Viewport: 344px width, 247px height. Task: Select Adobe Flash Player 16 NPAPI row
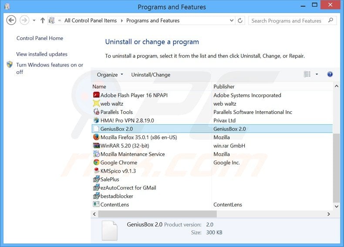tap(212, 95)
